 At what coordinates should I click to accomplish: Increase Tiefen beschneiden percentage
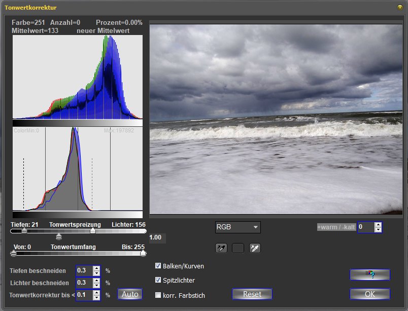96,268
